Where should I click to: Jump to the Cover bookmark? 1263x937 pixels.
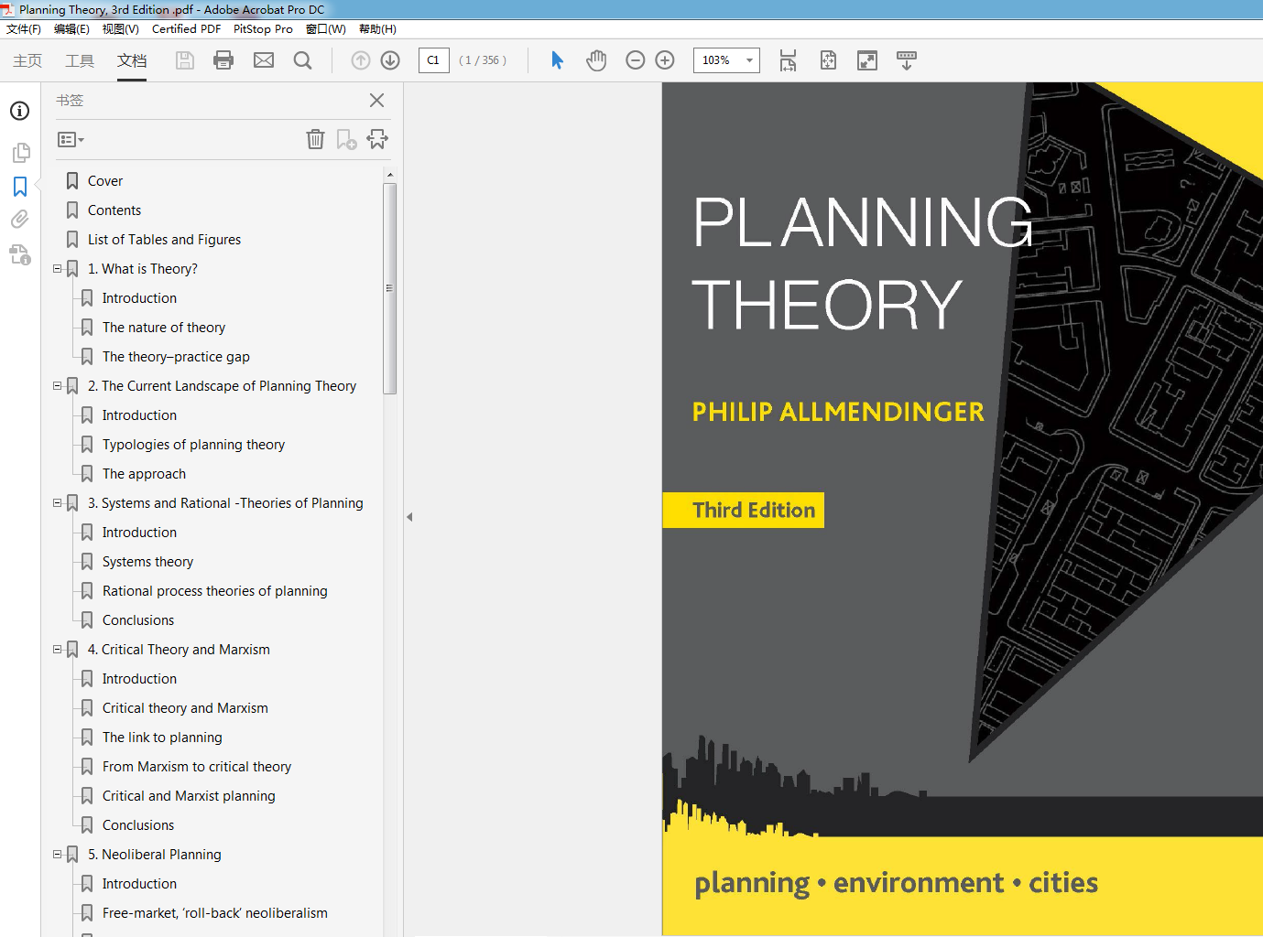tap(105, 181)
